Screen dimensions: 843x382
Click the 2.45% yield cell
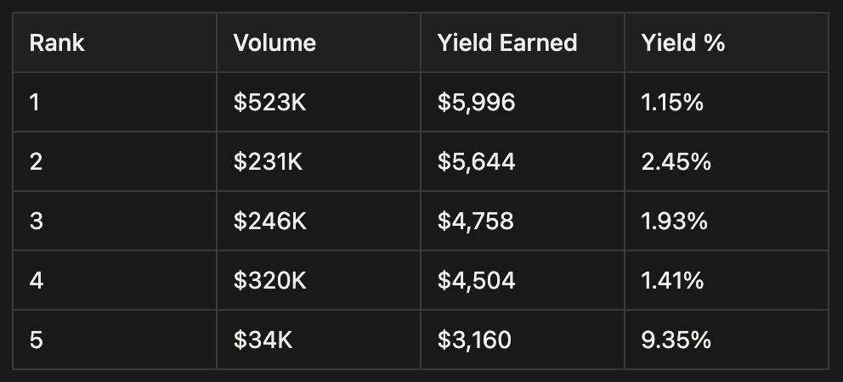click(676, 162)
